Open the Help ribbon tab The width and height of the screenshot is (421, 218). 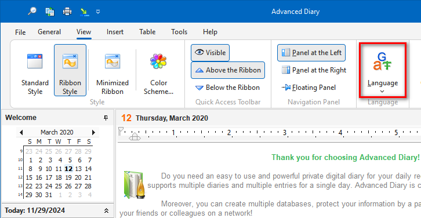tap(210, 32)
